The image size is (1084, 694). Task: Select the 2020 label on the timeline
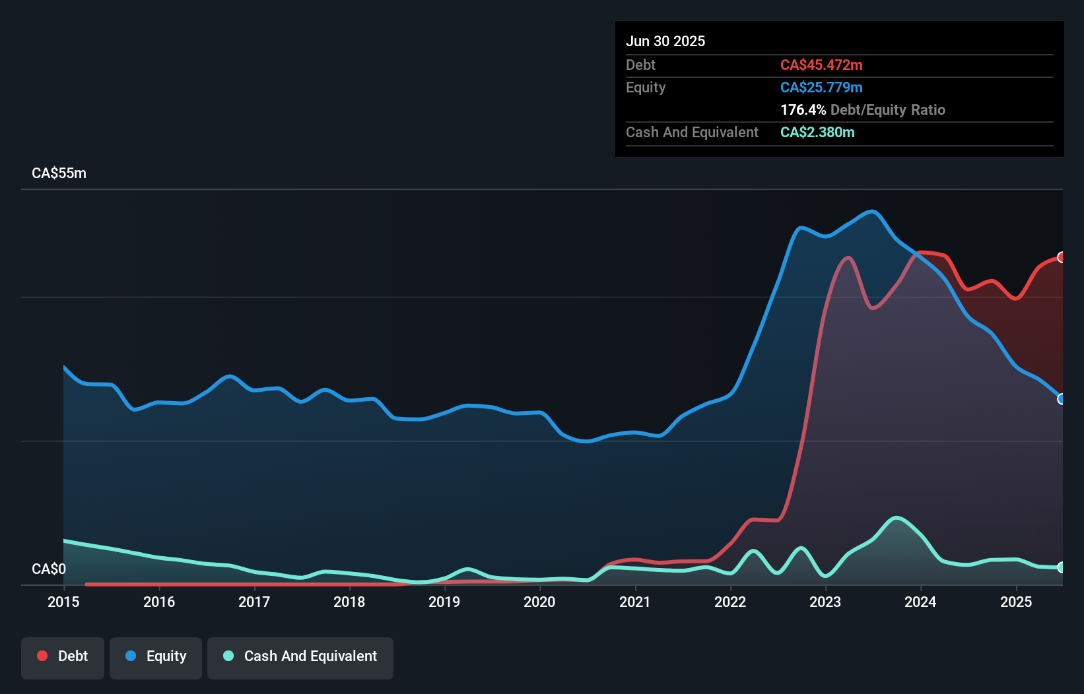coord(539,602)
